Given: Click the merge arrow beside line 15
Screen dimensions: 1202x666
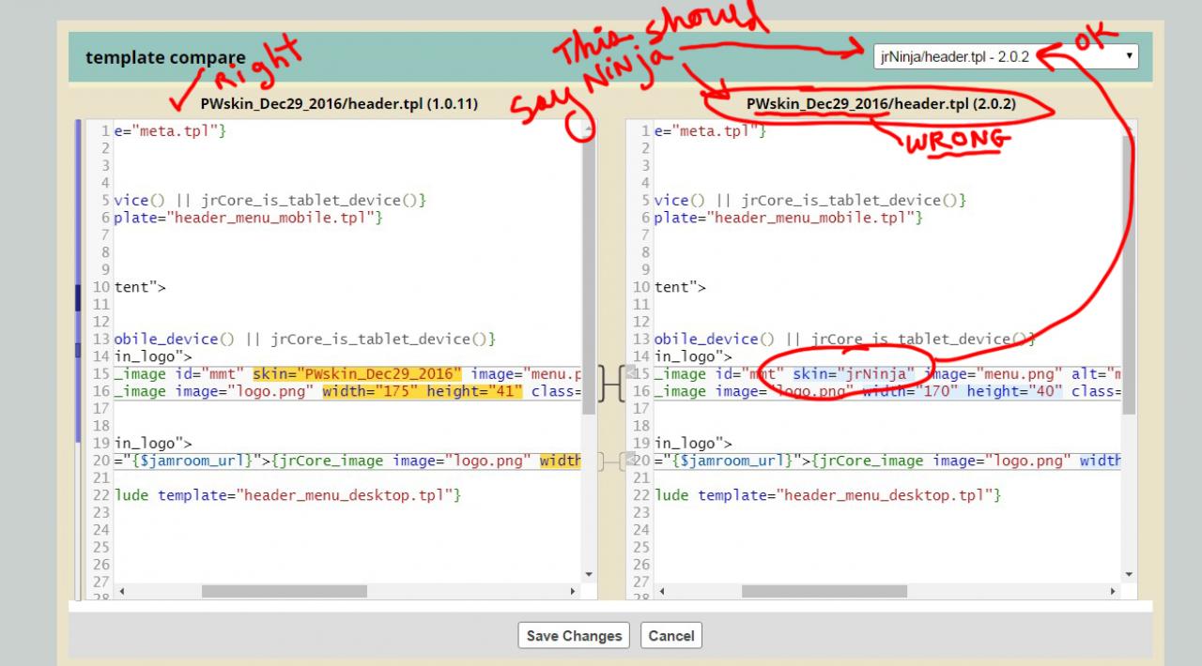Looking at the screenshot, I should (x=631, y=374).
